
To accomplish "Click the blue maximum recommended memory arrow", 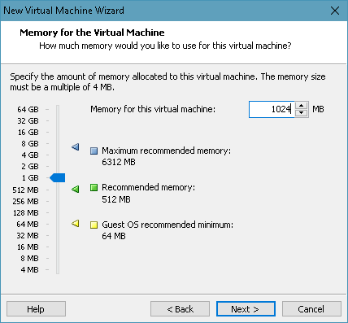I will [x=76, y=147].
